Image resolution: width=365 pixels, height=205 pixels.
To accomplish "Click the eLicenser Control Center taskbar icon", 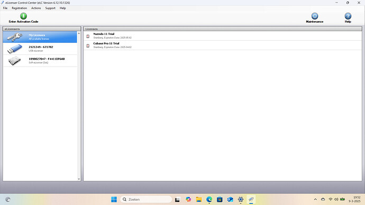I will click(251, 199).
